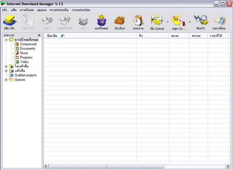The height and width of the screenshot is (170, 233).
Task: Click the 'Grabber projects' label
Action: [26, 75]
